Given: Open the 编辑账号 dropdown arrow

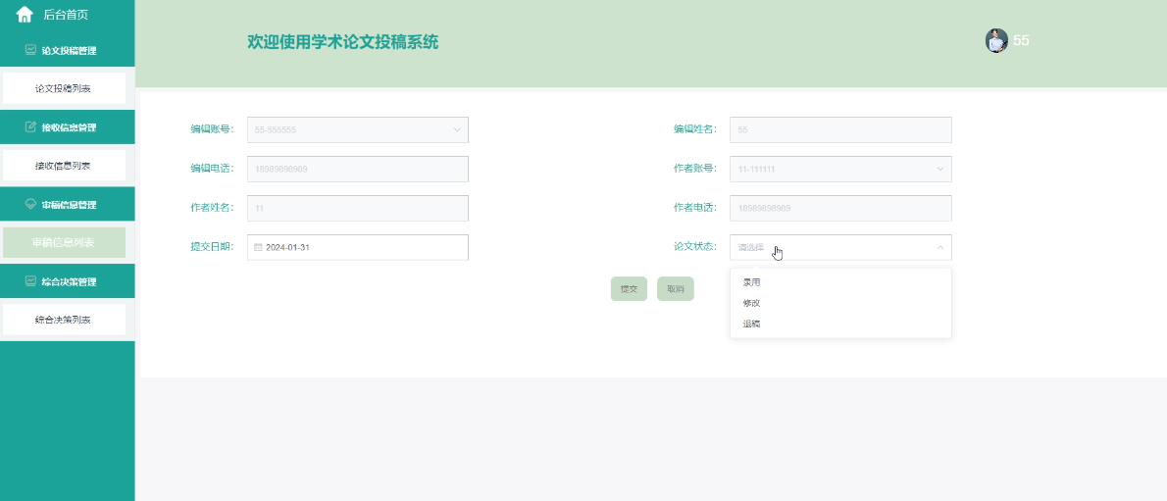Looking at the screenshot, I should point(457,129).
